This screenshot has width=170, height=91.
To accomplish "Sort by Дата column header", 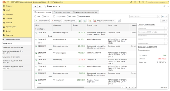I will click(43, 25).
